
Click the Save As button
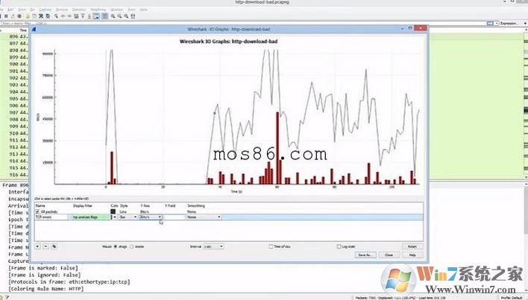pyautogui.click(x=365, y=255)
